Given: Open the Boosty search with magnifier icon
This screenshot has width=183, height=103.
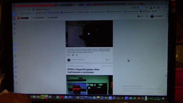Looking at the screenshot, I should [53, 17].
